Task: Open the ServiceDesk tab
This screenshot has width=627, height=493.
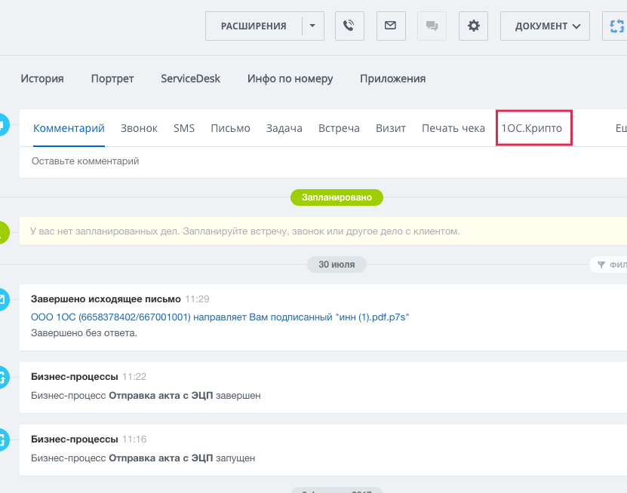Action: pos(190,78)
